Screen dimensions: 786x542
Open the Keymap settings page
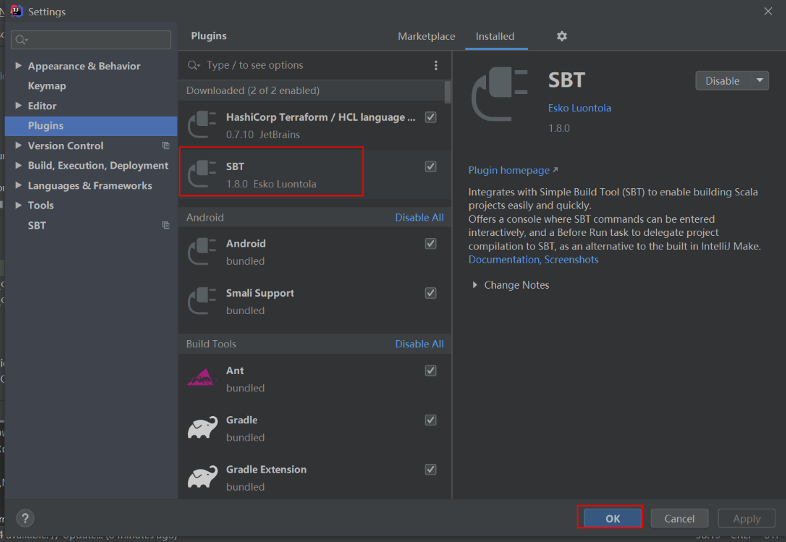point(47,86)
